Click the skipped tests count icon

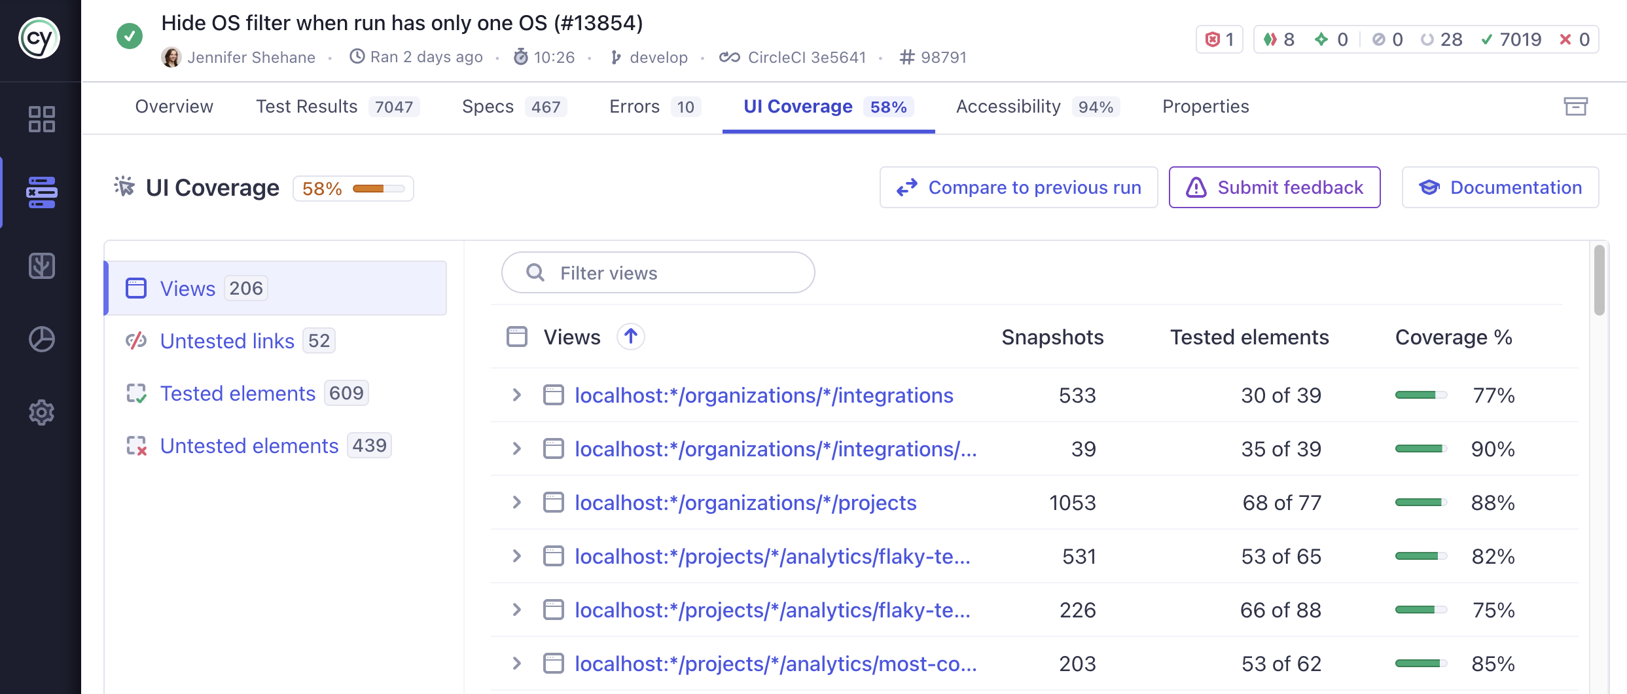1378,39
